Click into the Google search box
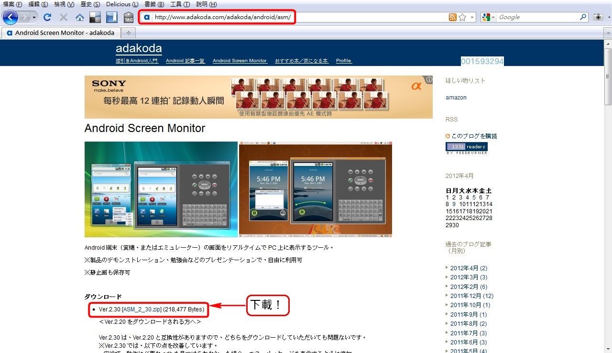 tap(538, 17)
